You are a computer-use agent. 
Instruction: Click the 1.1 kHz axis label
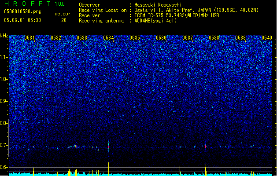4,57
